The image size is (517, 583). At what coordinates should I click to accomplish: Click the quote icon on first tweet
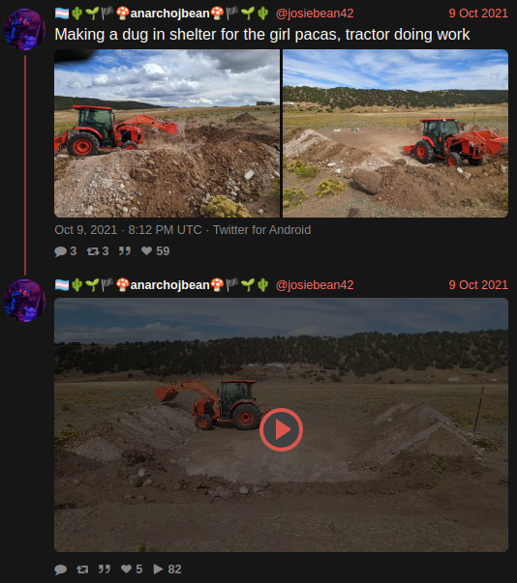click(125, 251)
